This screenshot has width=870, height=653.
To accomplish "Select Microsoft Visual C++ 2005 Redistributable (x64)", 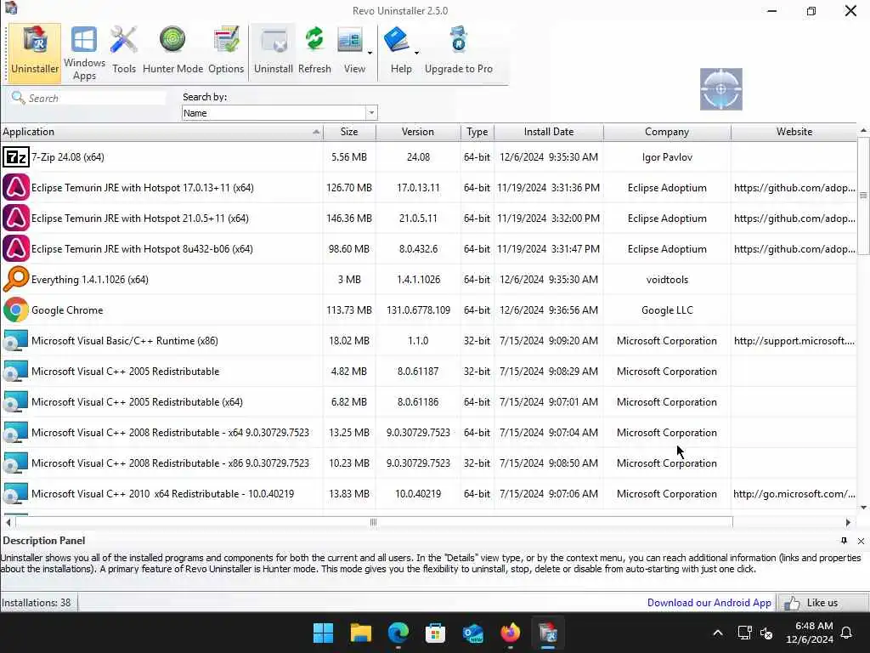I will (x=428, y=401).
